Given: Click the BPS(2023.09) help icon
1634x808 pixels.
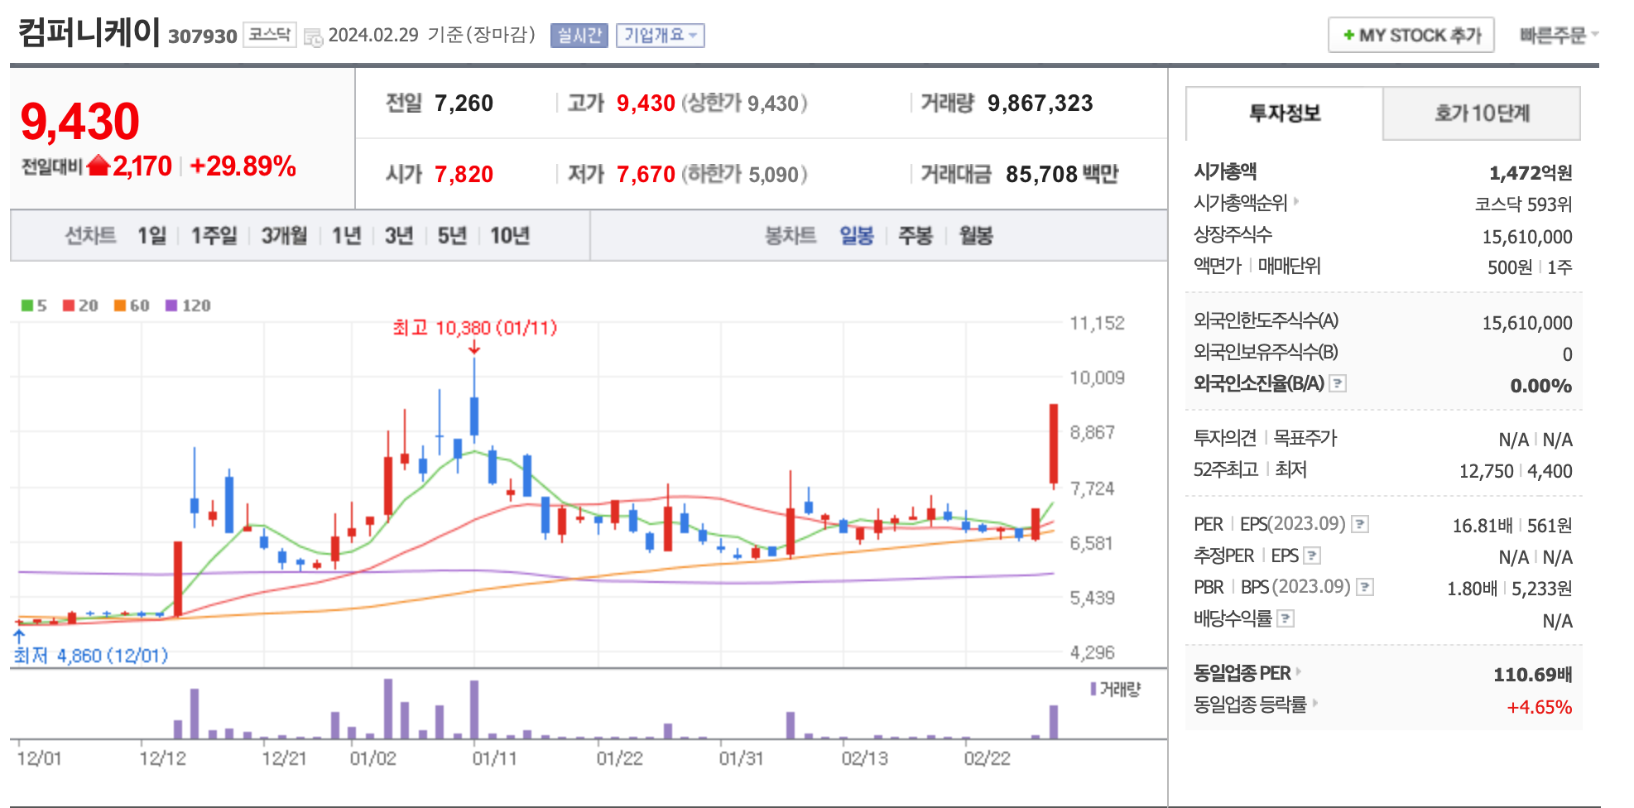Looking at the screenshot, I should click(x=1364, y=587).
